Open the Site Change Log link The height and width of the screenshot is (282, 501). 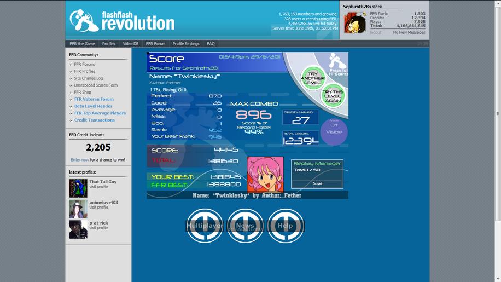click(89, 78)
